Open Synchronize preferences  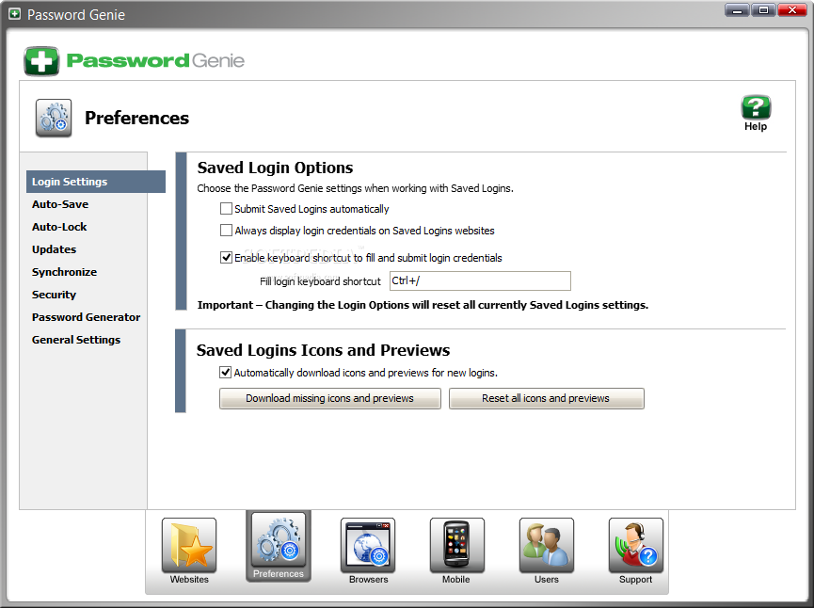(64, 272)
